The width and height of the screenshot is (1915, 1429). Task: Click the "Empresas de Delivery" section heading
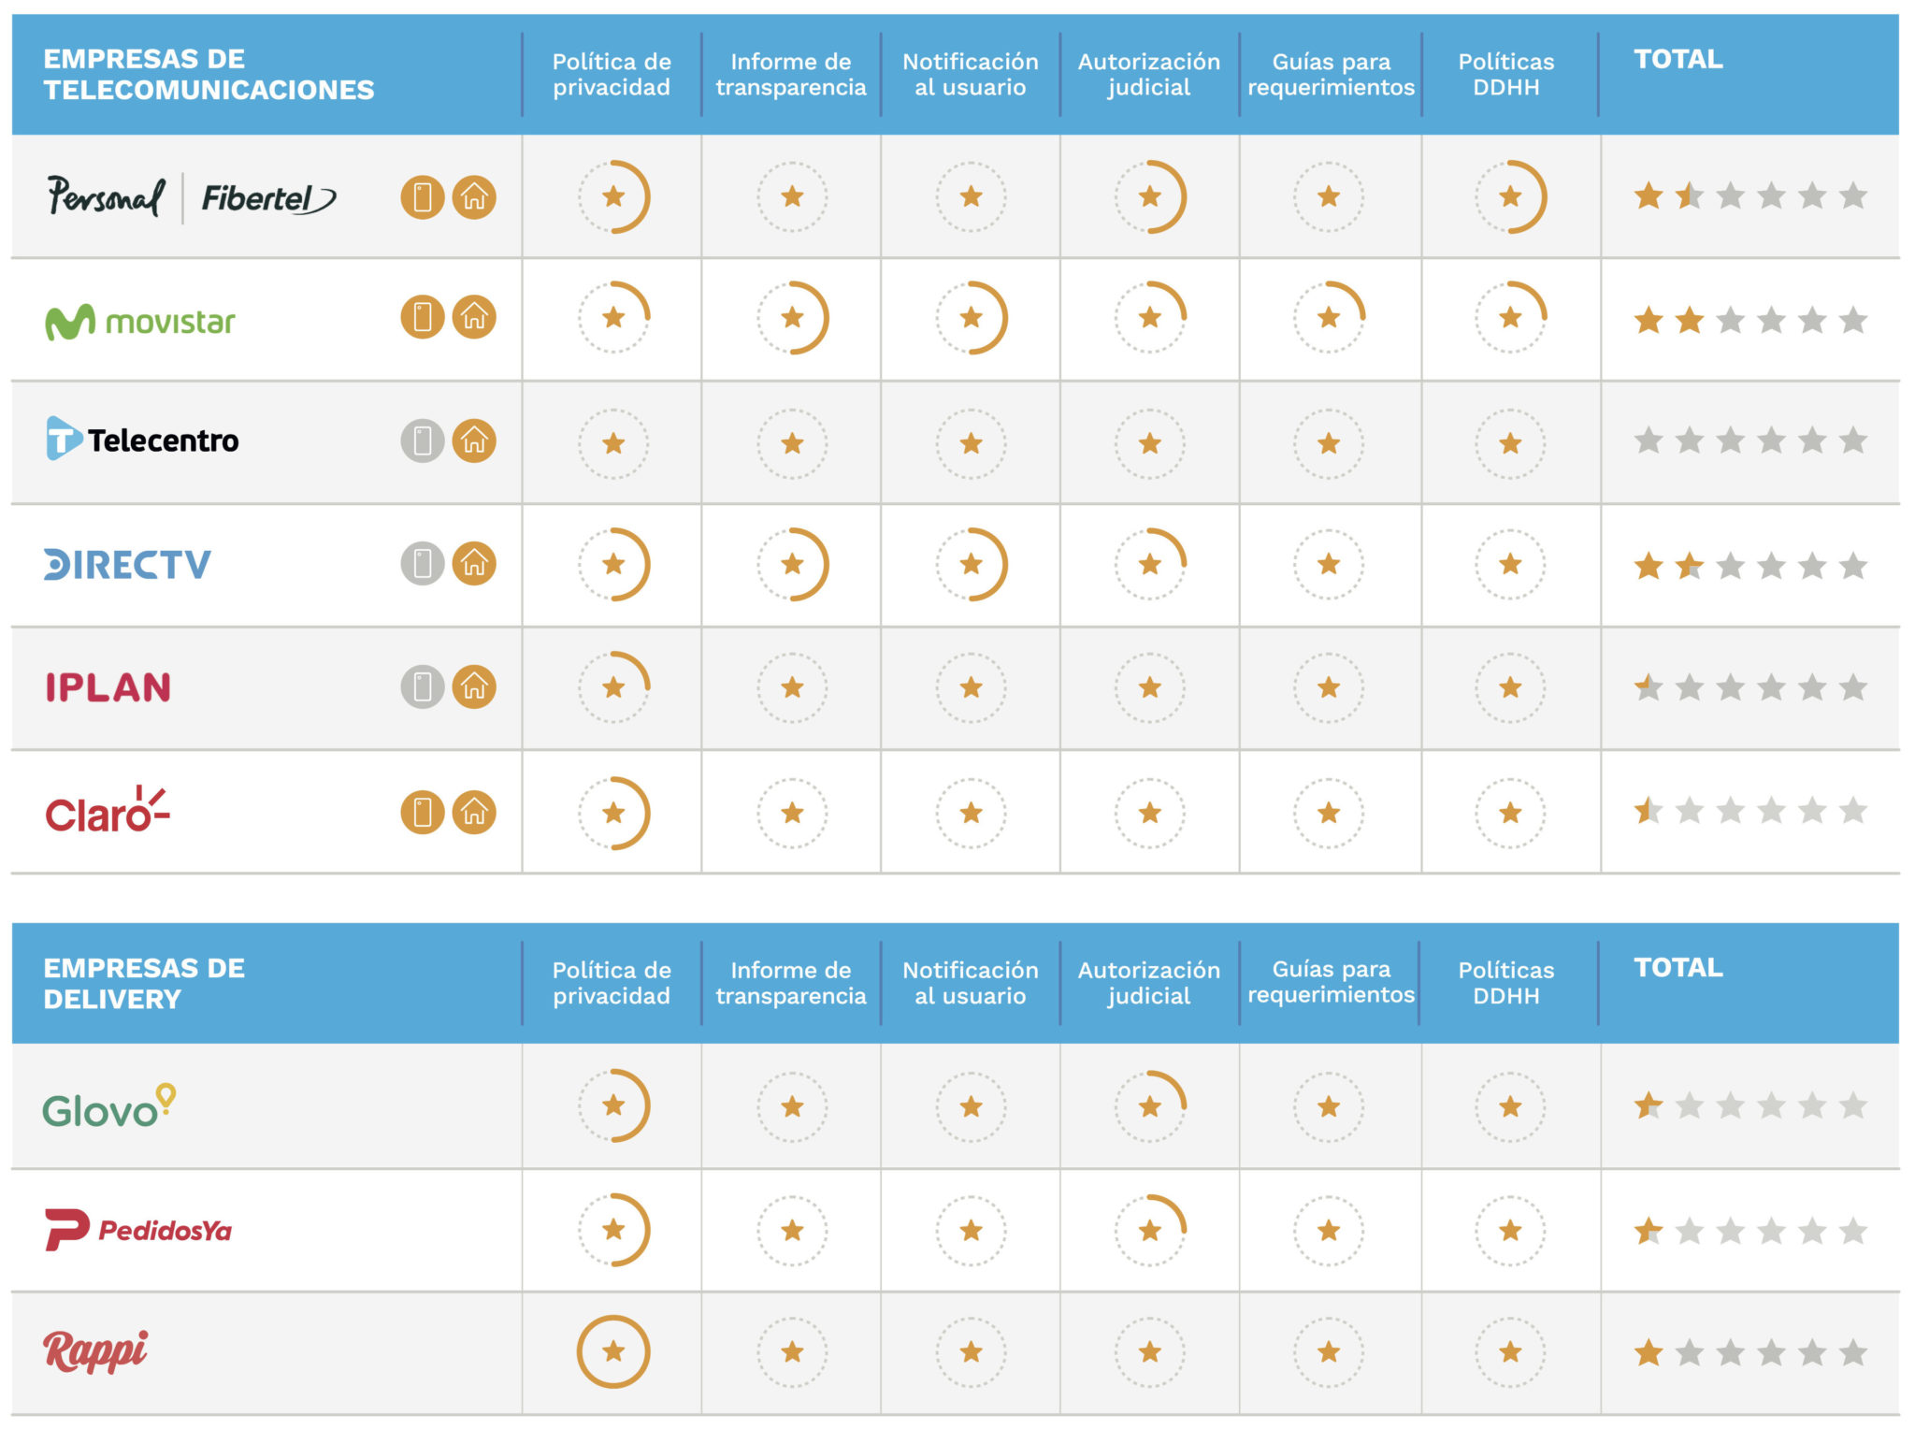(144, 983)
